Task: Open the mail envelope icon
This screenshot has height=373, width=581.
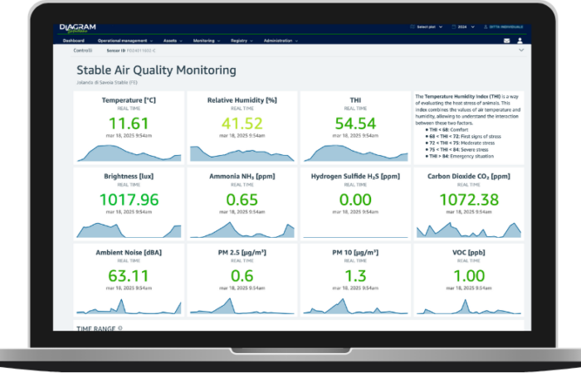Action: point(507,41)
